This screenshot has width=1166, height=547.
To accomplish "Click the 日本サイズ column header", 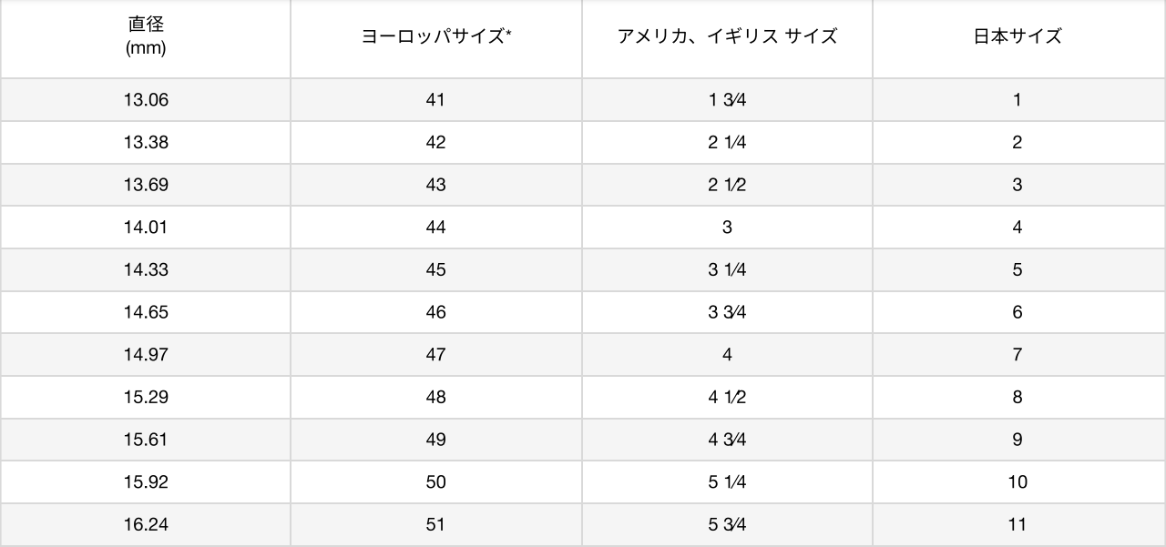I will pyautogui.click(x=1018, y=36).
